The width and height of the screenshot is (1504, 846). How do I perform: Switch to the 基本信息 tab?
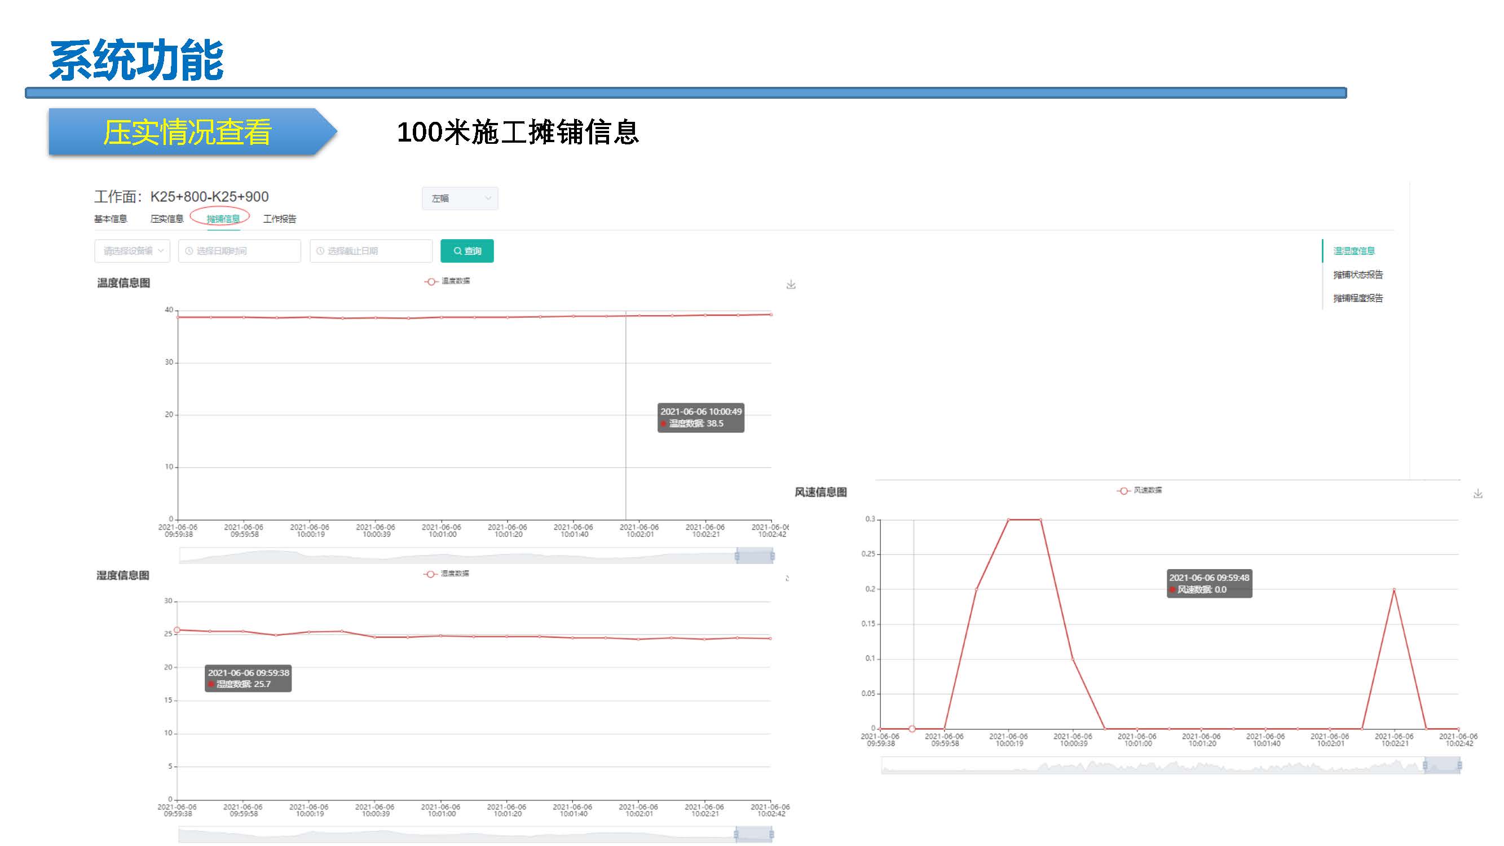pos(111,219)
